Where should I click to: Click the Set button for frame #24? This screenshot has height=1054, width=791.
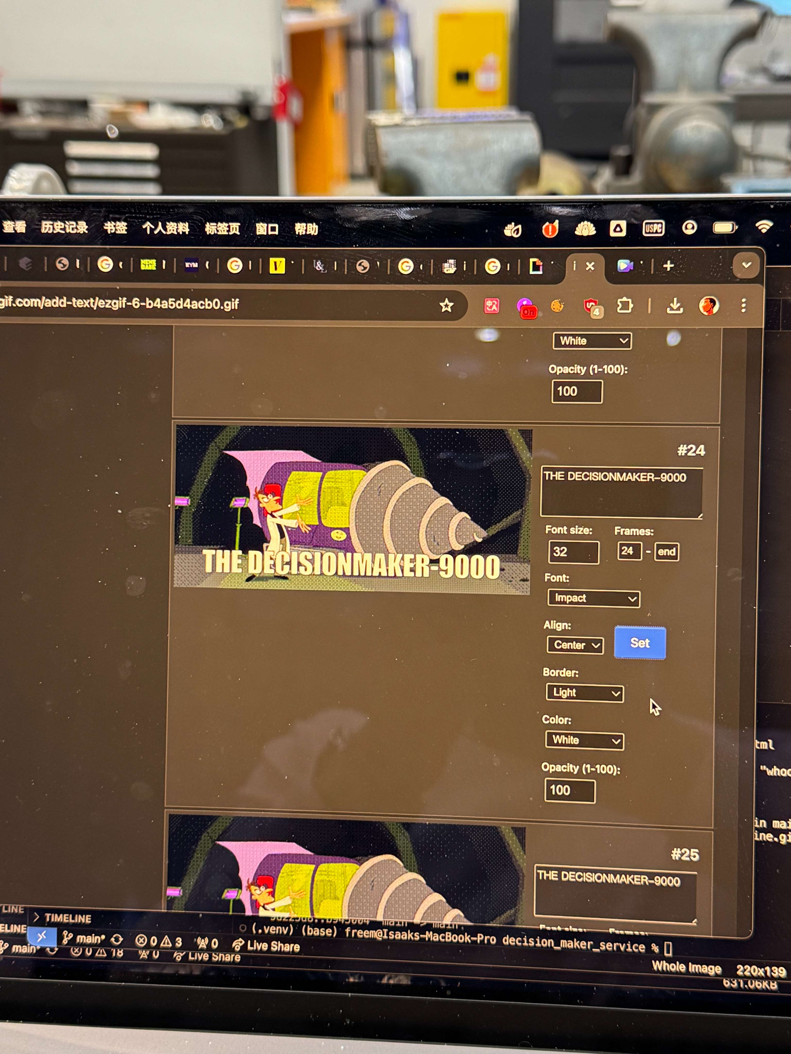pos(640,643)
